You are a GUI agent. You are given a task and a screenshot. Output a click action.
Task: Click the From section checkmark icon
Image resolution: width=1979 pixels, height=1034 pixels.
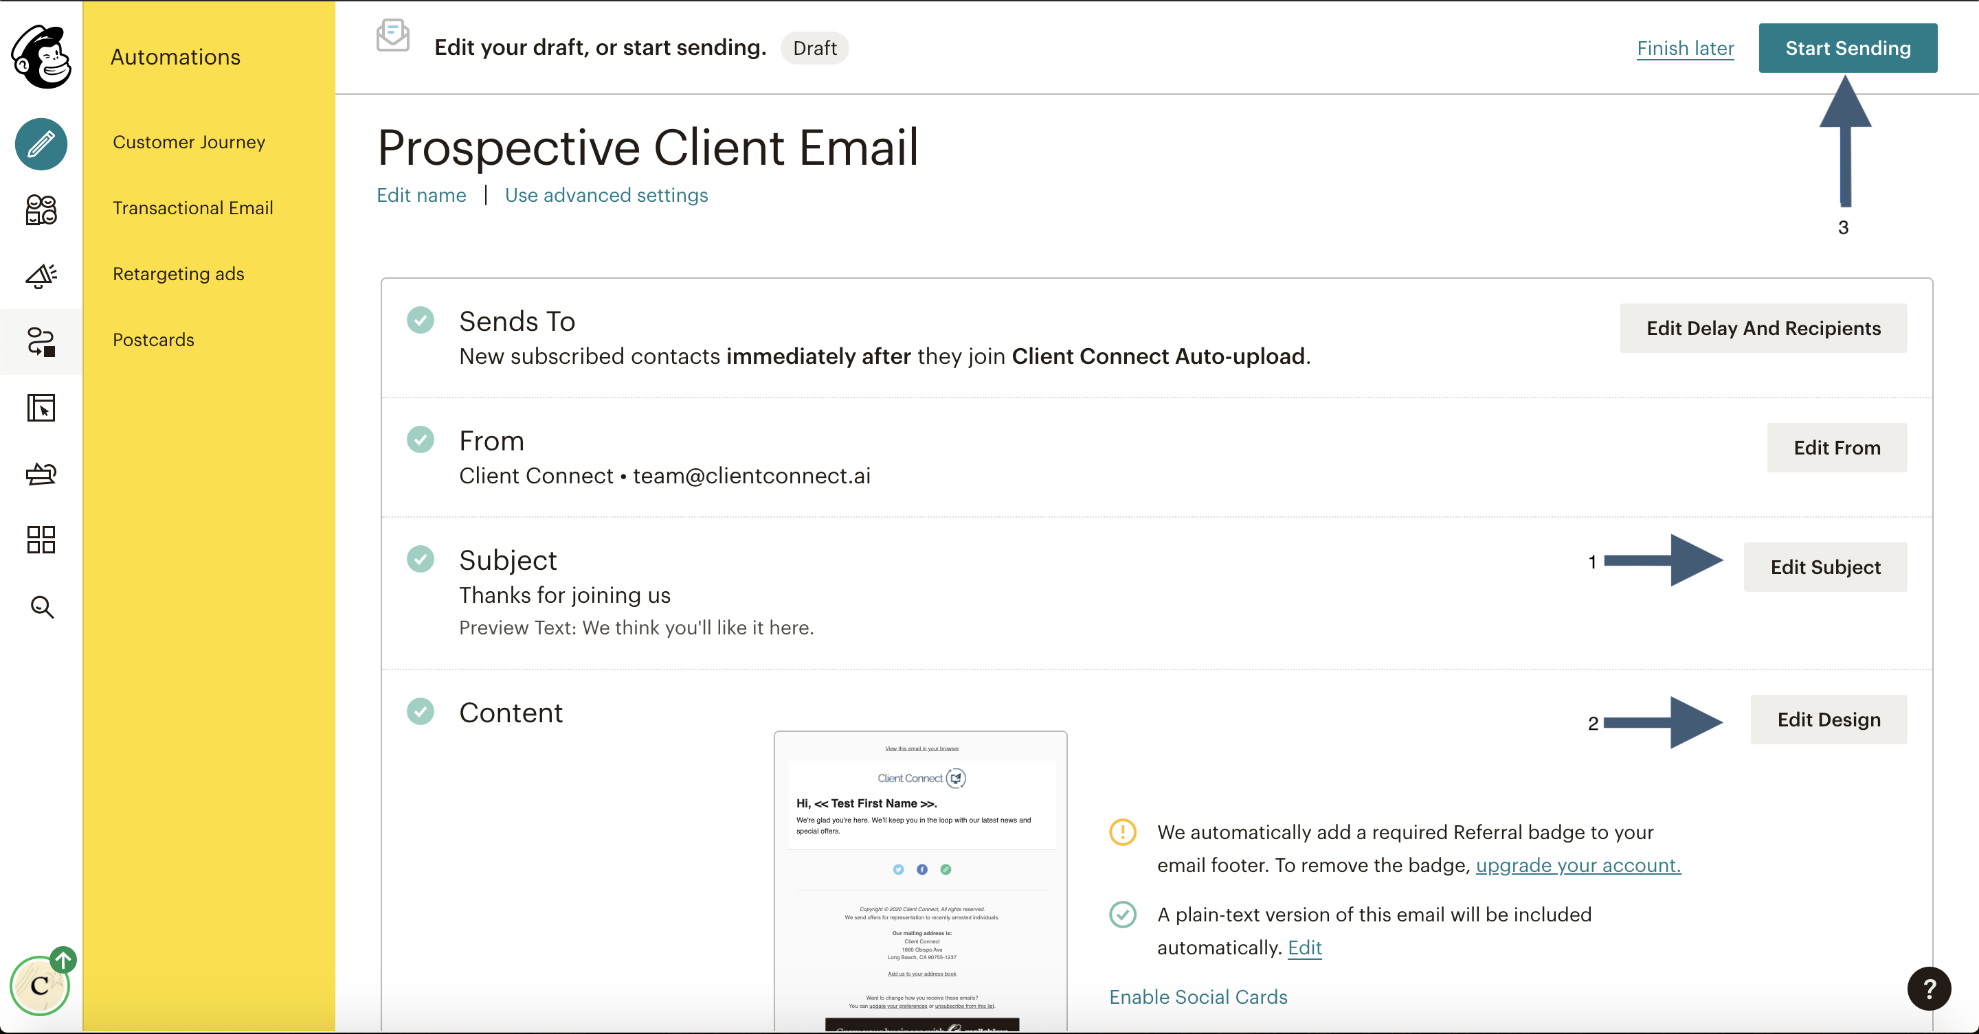click(421, 440)
